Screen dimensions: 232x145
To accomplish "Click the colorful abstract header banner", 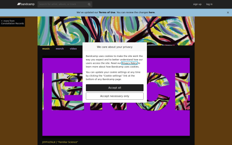I will coord(116,31).
